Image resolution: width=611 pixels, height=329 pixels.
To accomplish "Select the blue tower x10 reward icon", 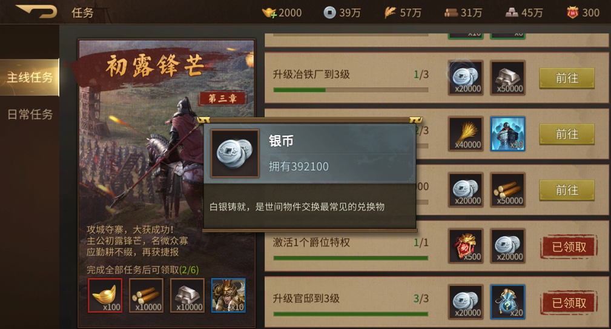I will (x=507, y=134).
